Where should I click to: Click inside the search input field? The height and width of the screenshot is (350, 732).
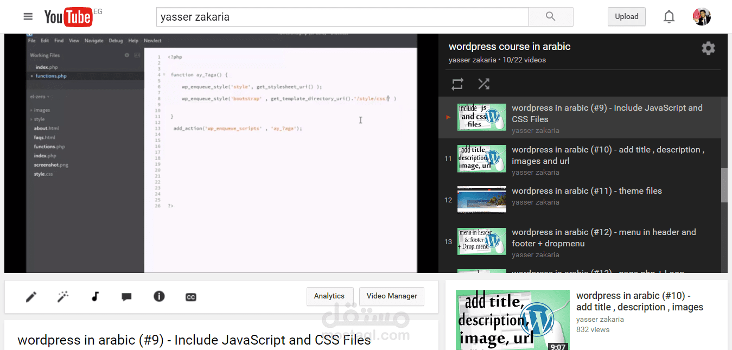point(342,17)
